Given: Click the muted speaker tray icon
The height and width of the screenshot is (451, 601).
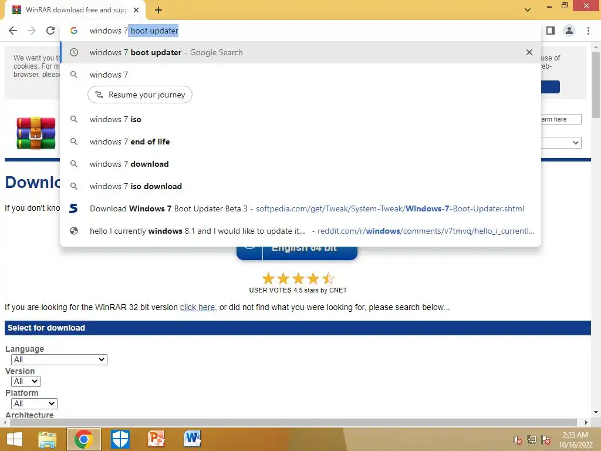Looking at the screenshot, I should point(518,440).
